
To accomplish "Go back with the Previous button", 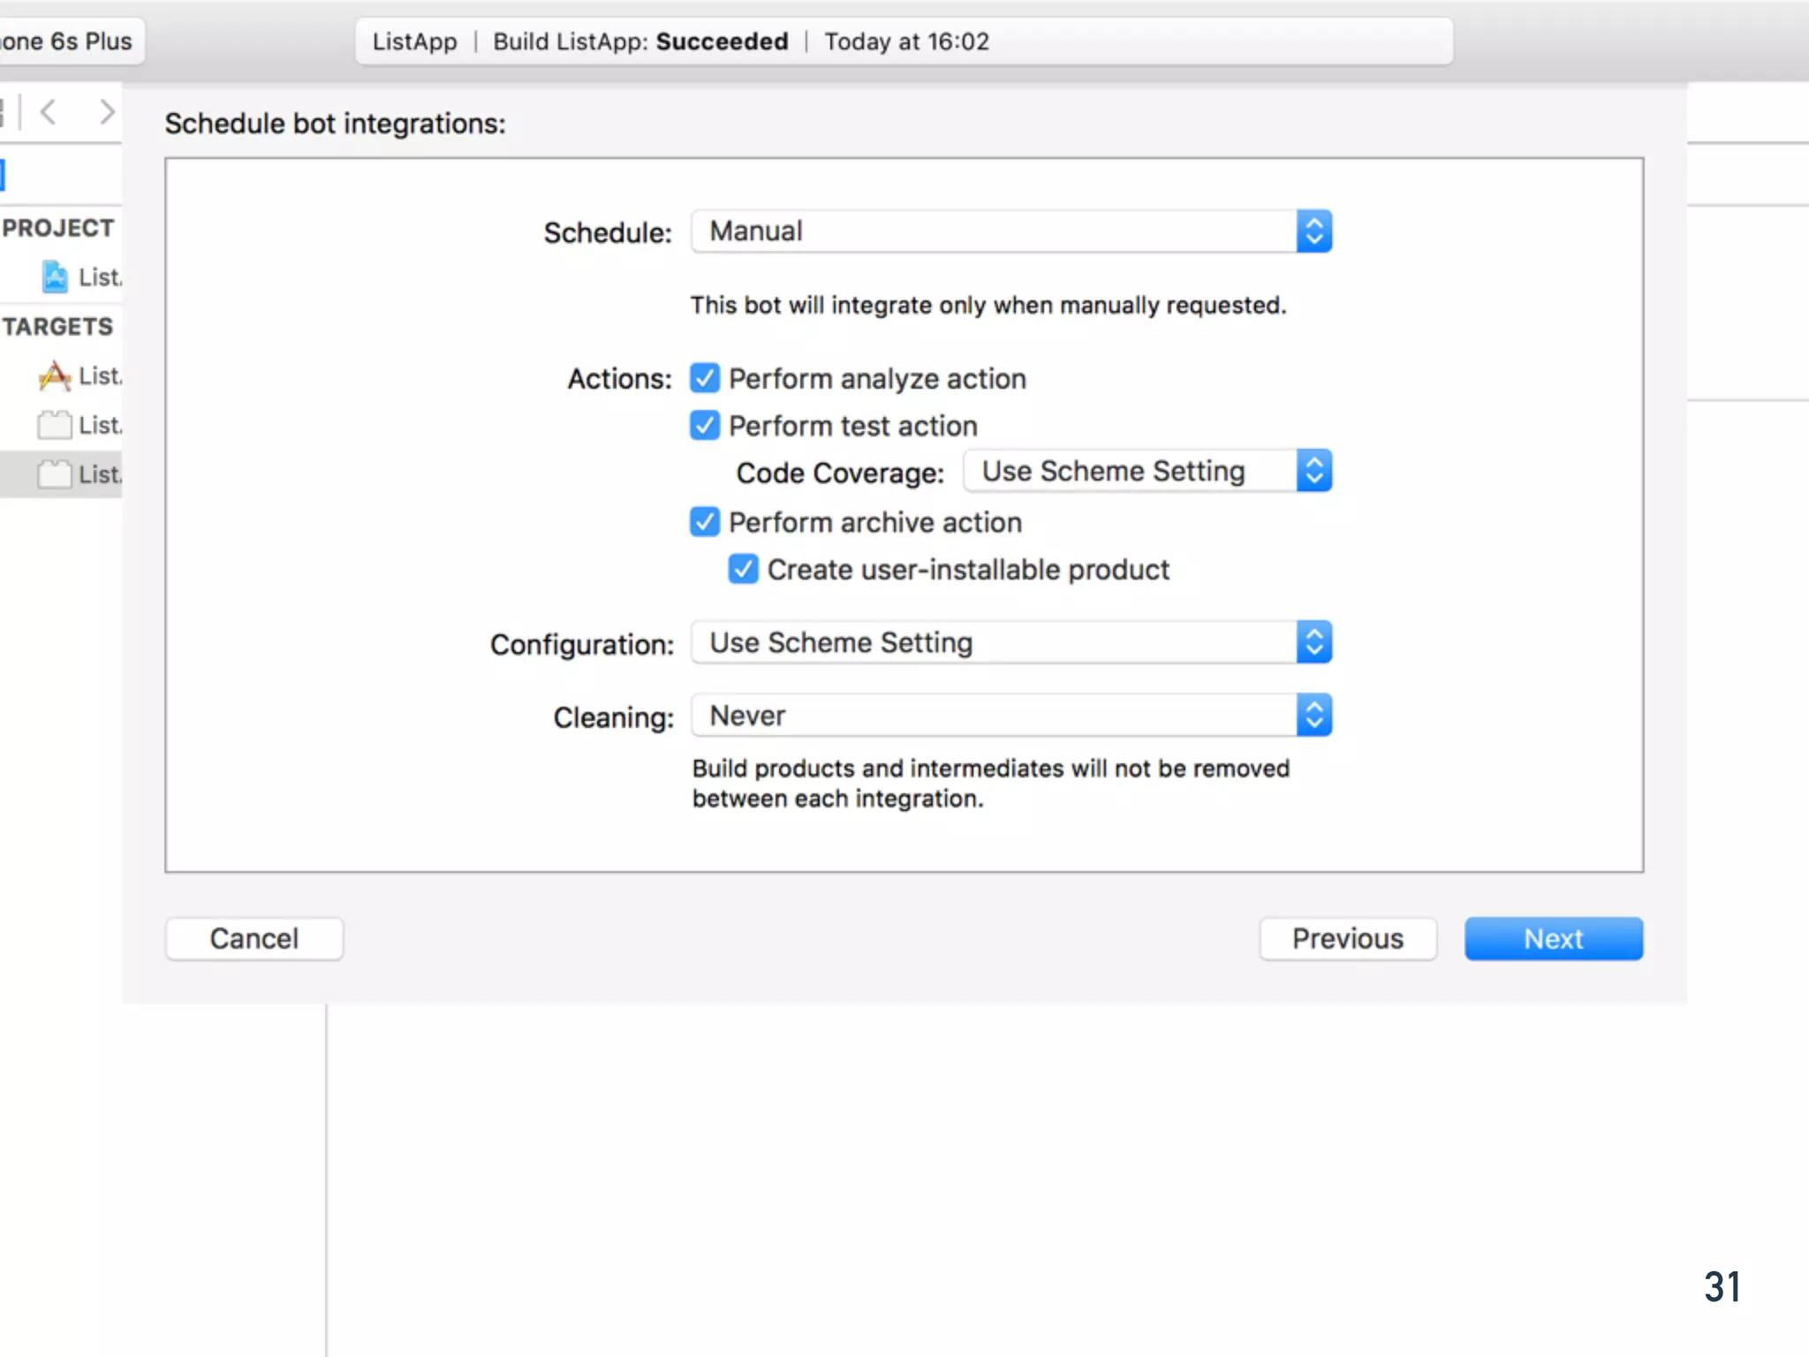I will coord(1347,938).
